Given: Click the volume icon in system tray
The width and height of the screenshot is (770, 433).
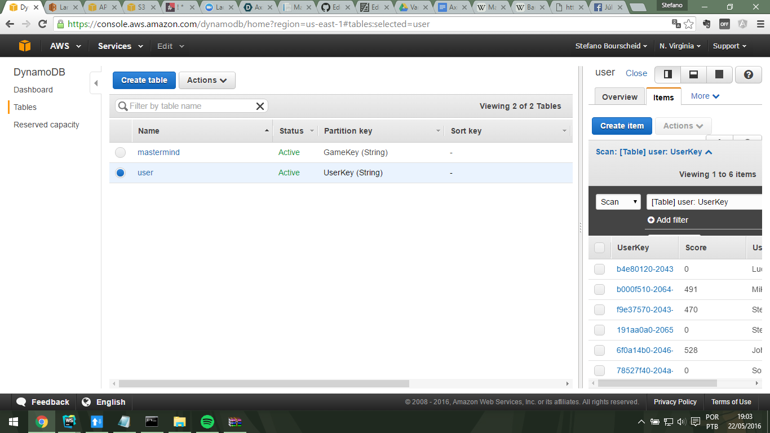Looking at the screenshot, I should click(x=682, y=422).
